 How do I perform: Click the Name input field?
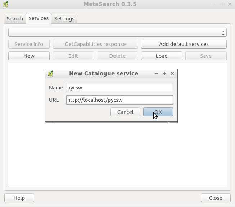[x=119, y=88]
